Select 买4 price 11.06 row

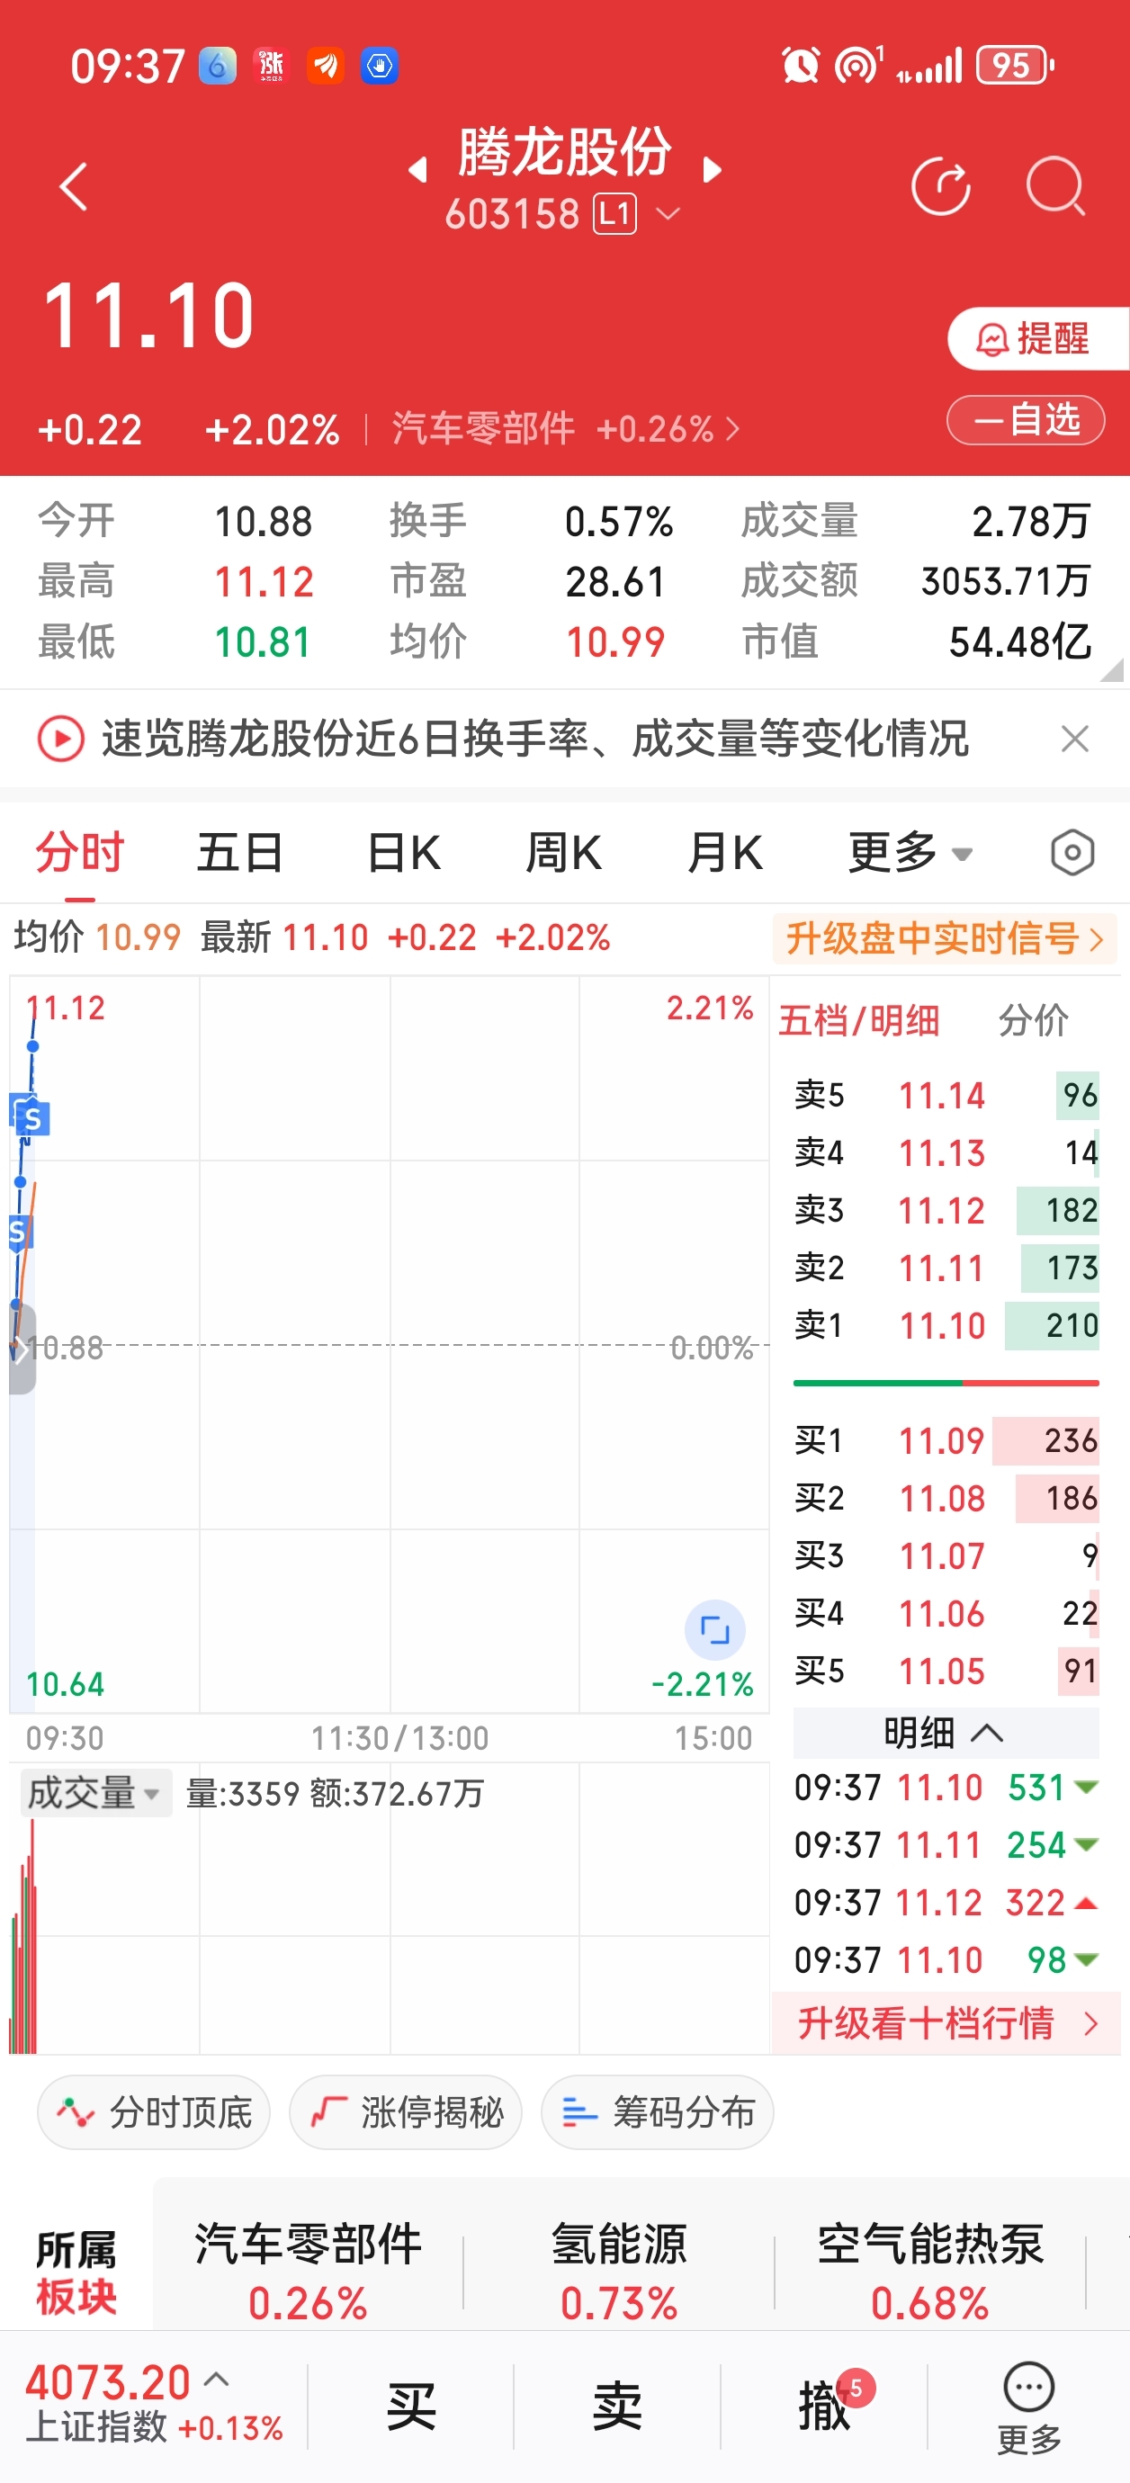coord(946,1614)
